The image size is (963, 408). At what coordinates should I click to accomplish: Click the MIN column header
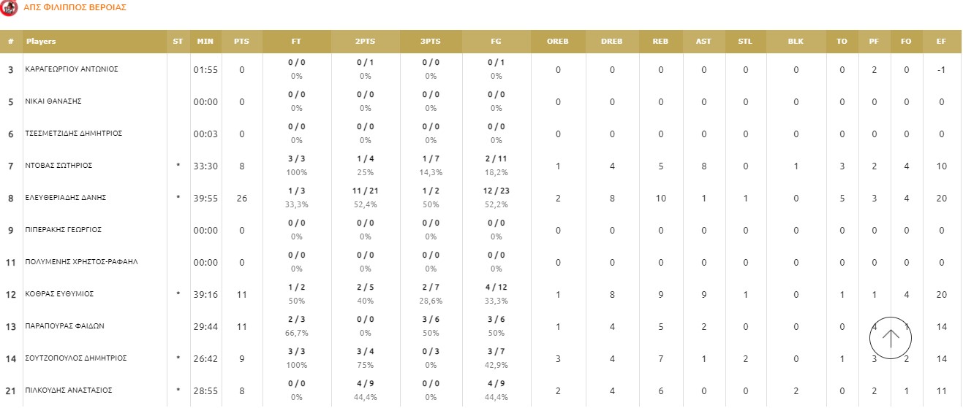point(205,42)
